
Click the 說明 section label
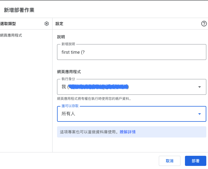tap(61, 37)
